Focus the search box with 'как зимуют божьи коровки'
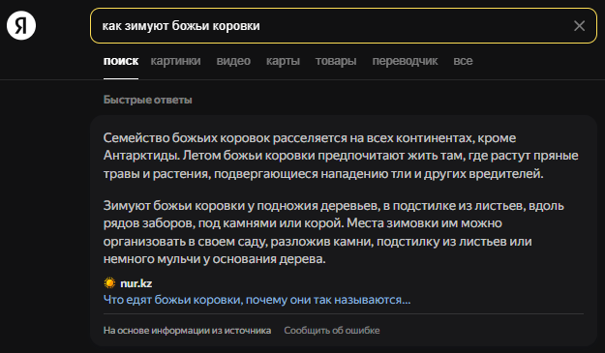The width and height of the screenshot is (605, 353). click(x=344, y=26)
